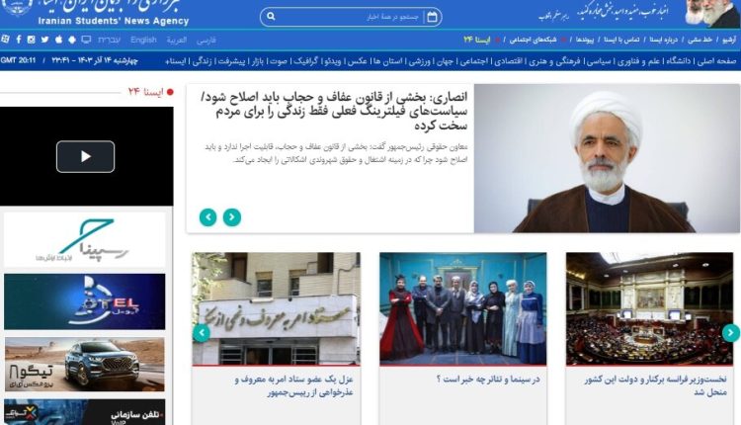Open درباره ایسنا about link
Screen dimensions: 741x425
point(664,40)
